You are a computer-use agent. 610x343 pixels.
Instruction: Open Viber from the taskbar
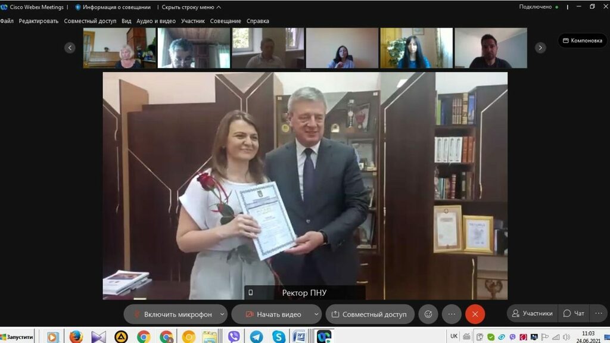pyautogui.click(x=234, y=336)
